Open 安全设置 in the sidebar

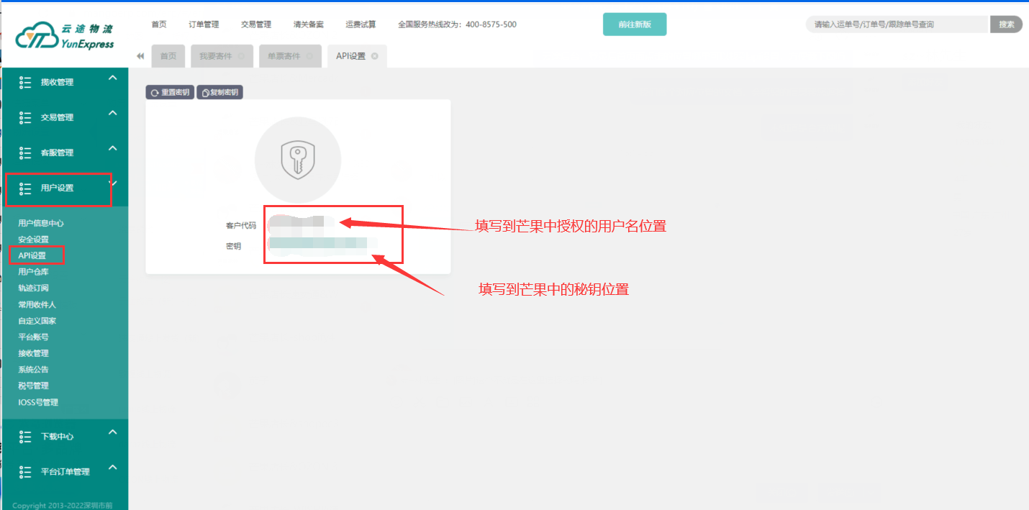point(34,240)
